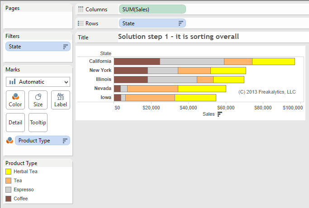The width and height of the screenshot is (309, 208).
Task: Click California's Coffee brown bar segment
Action: [137, 61]
